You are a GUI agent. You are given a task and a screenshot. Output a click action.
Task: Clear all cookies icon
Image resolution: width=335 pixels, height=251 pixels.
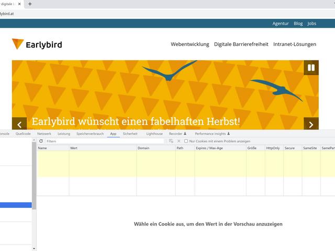171,141
